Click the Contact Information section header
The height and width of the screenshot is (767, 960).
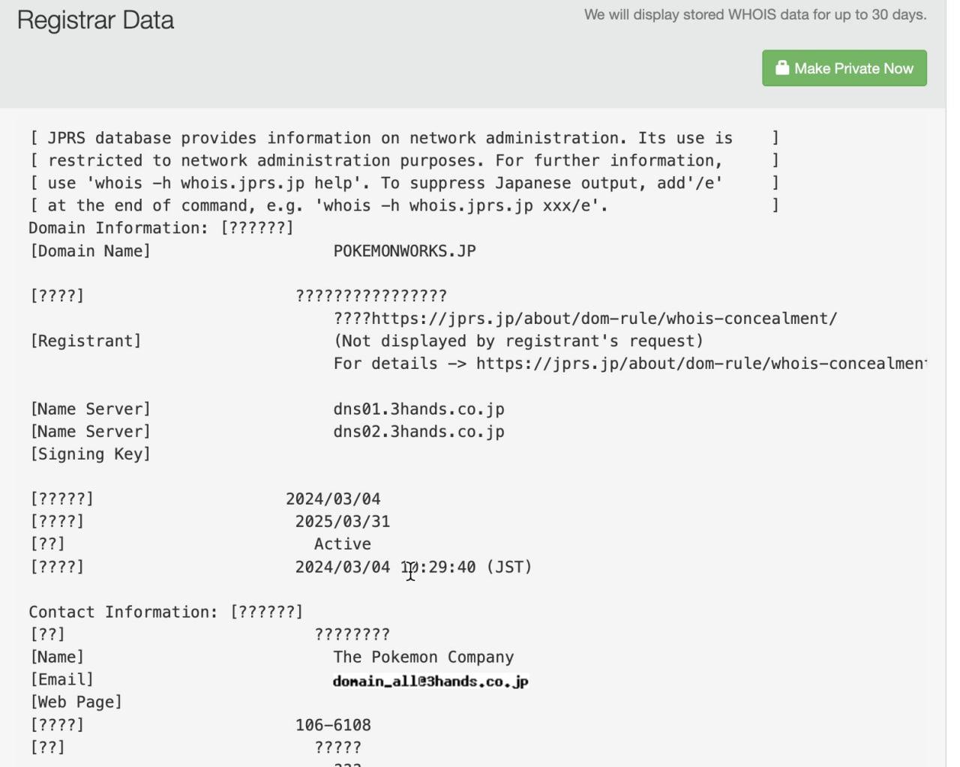tap(166, 612)
